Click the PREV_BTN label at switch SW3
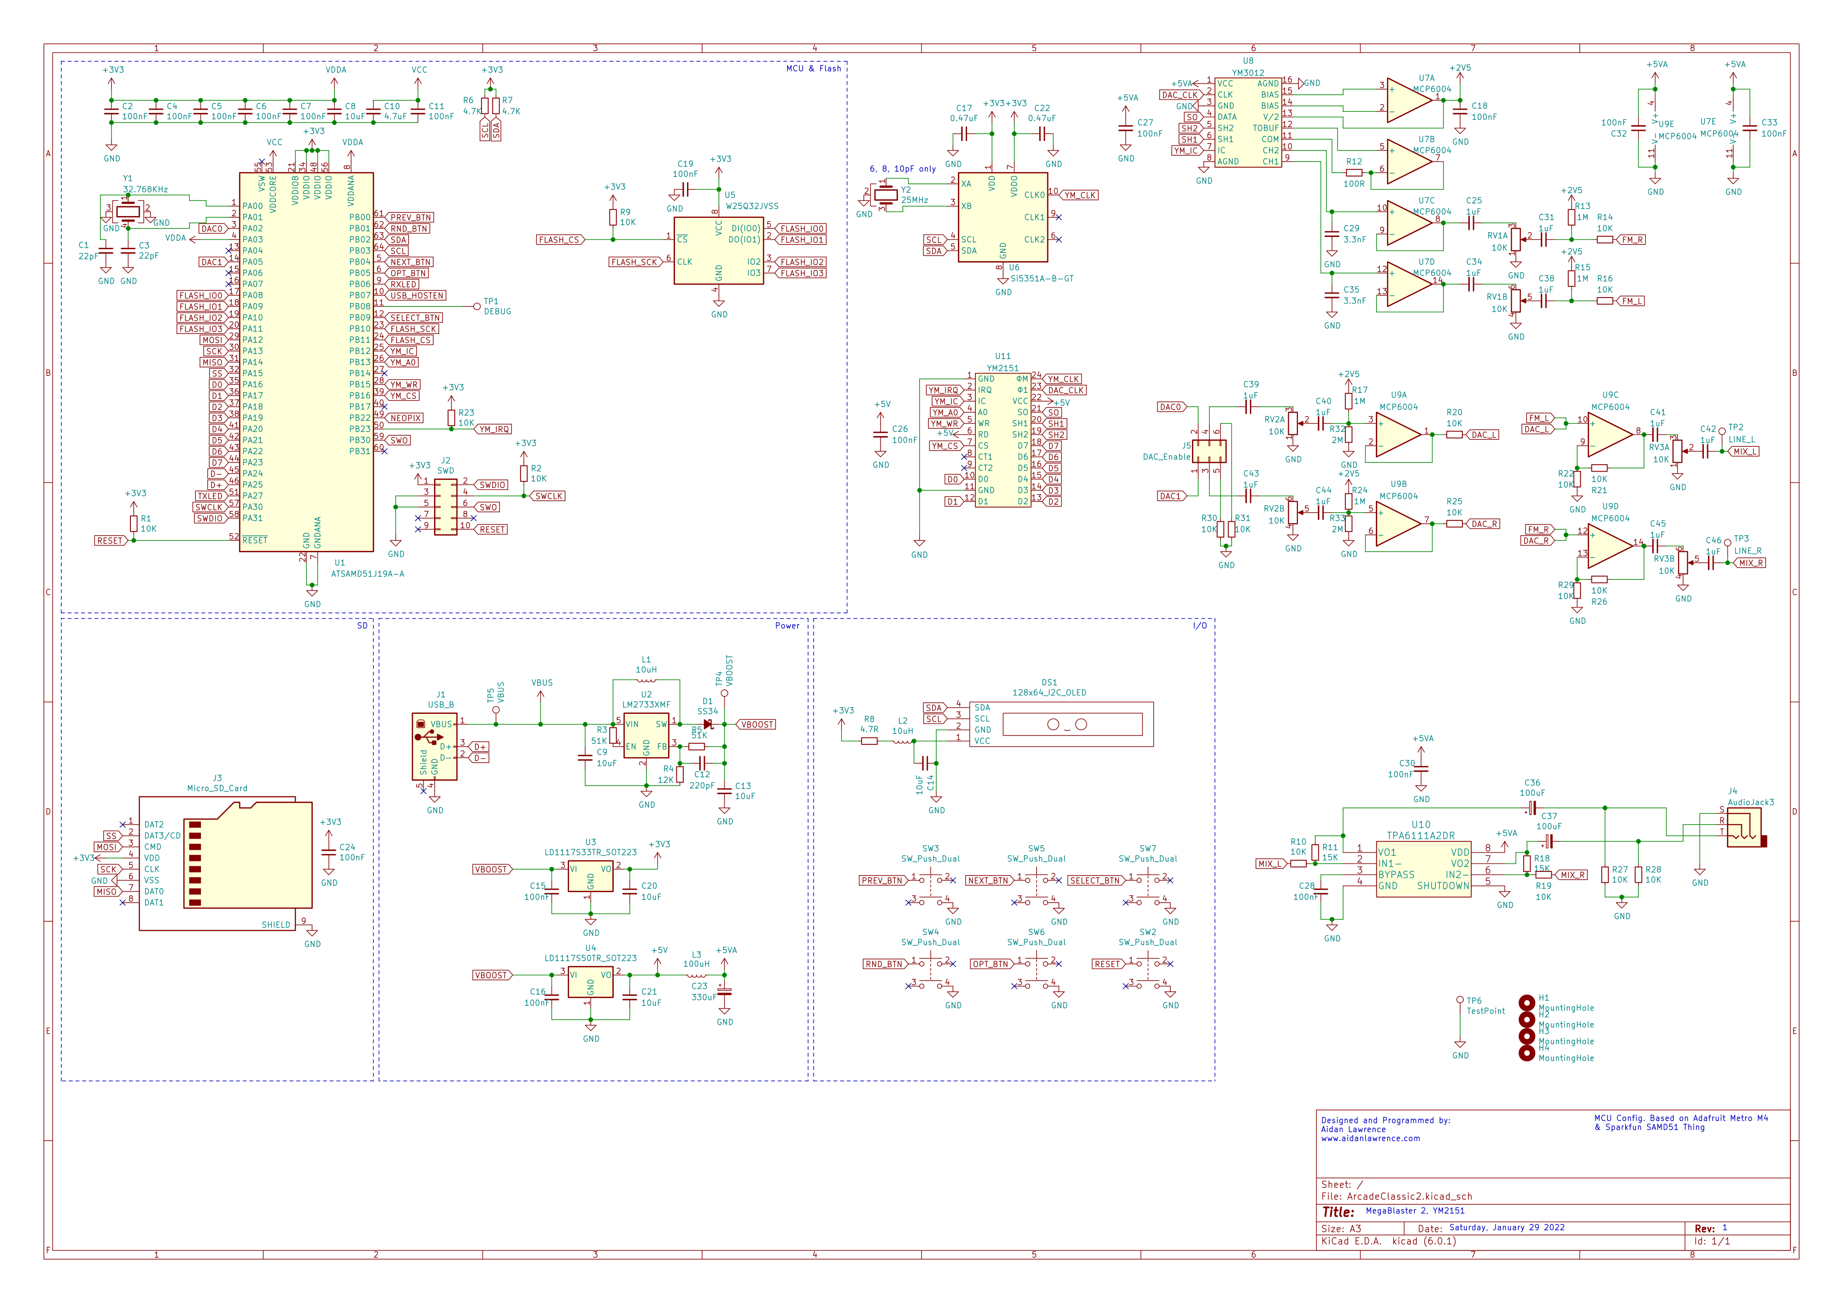Viewport: 1843px width, 1303px height. tap(882, 880)
